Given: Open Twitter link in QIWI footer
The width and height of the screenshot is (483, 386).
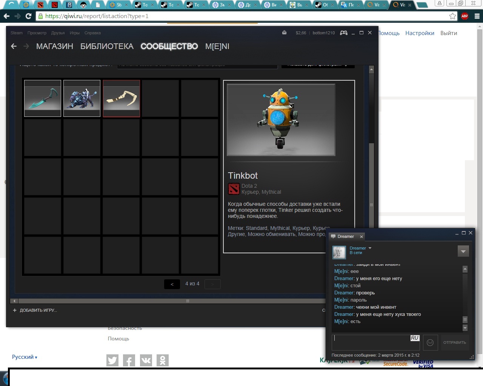Looking at the screenshot, I should 112,360.
